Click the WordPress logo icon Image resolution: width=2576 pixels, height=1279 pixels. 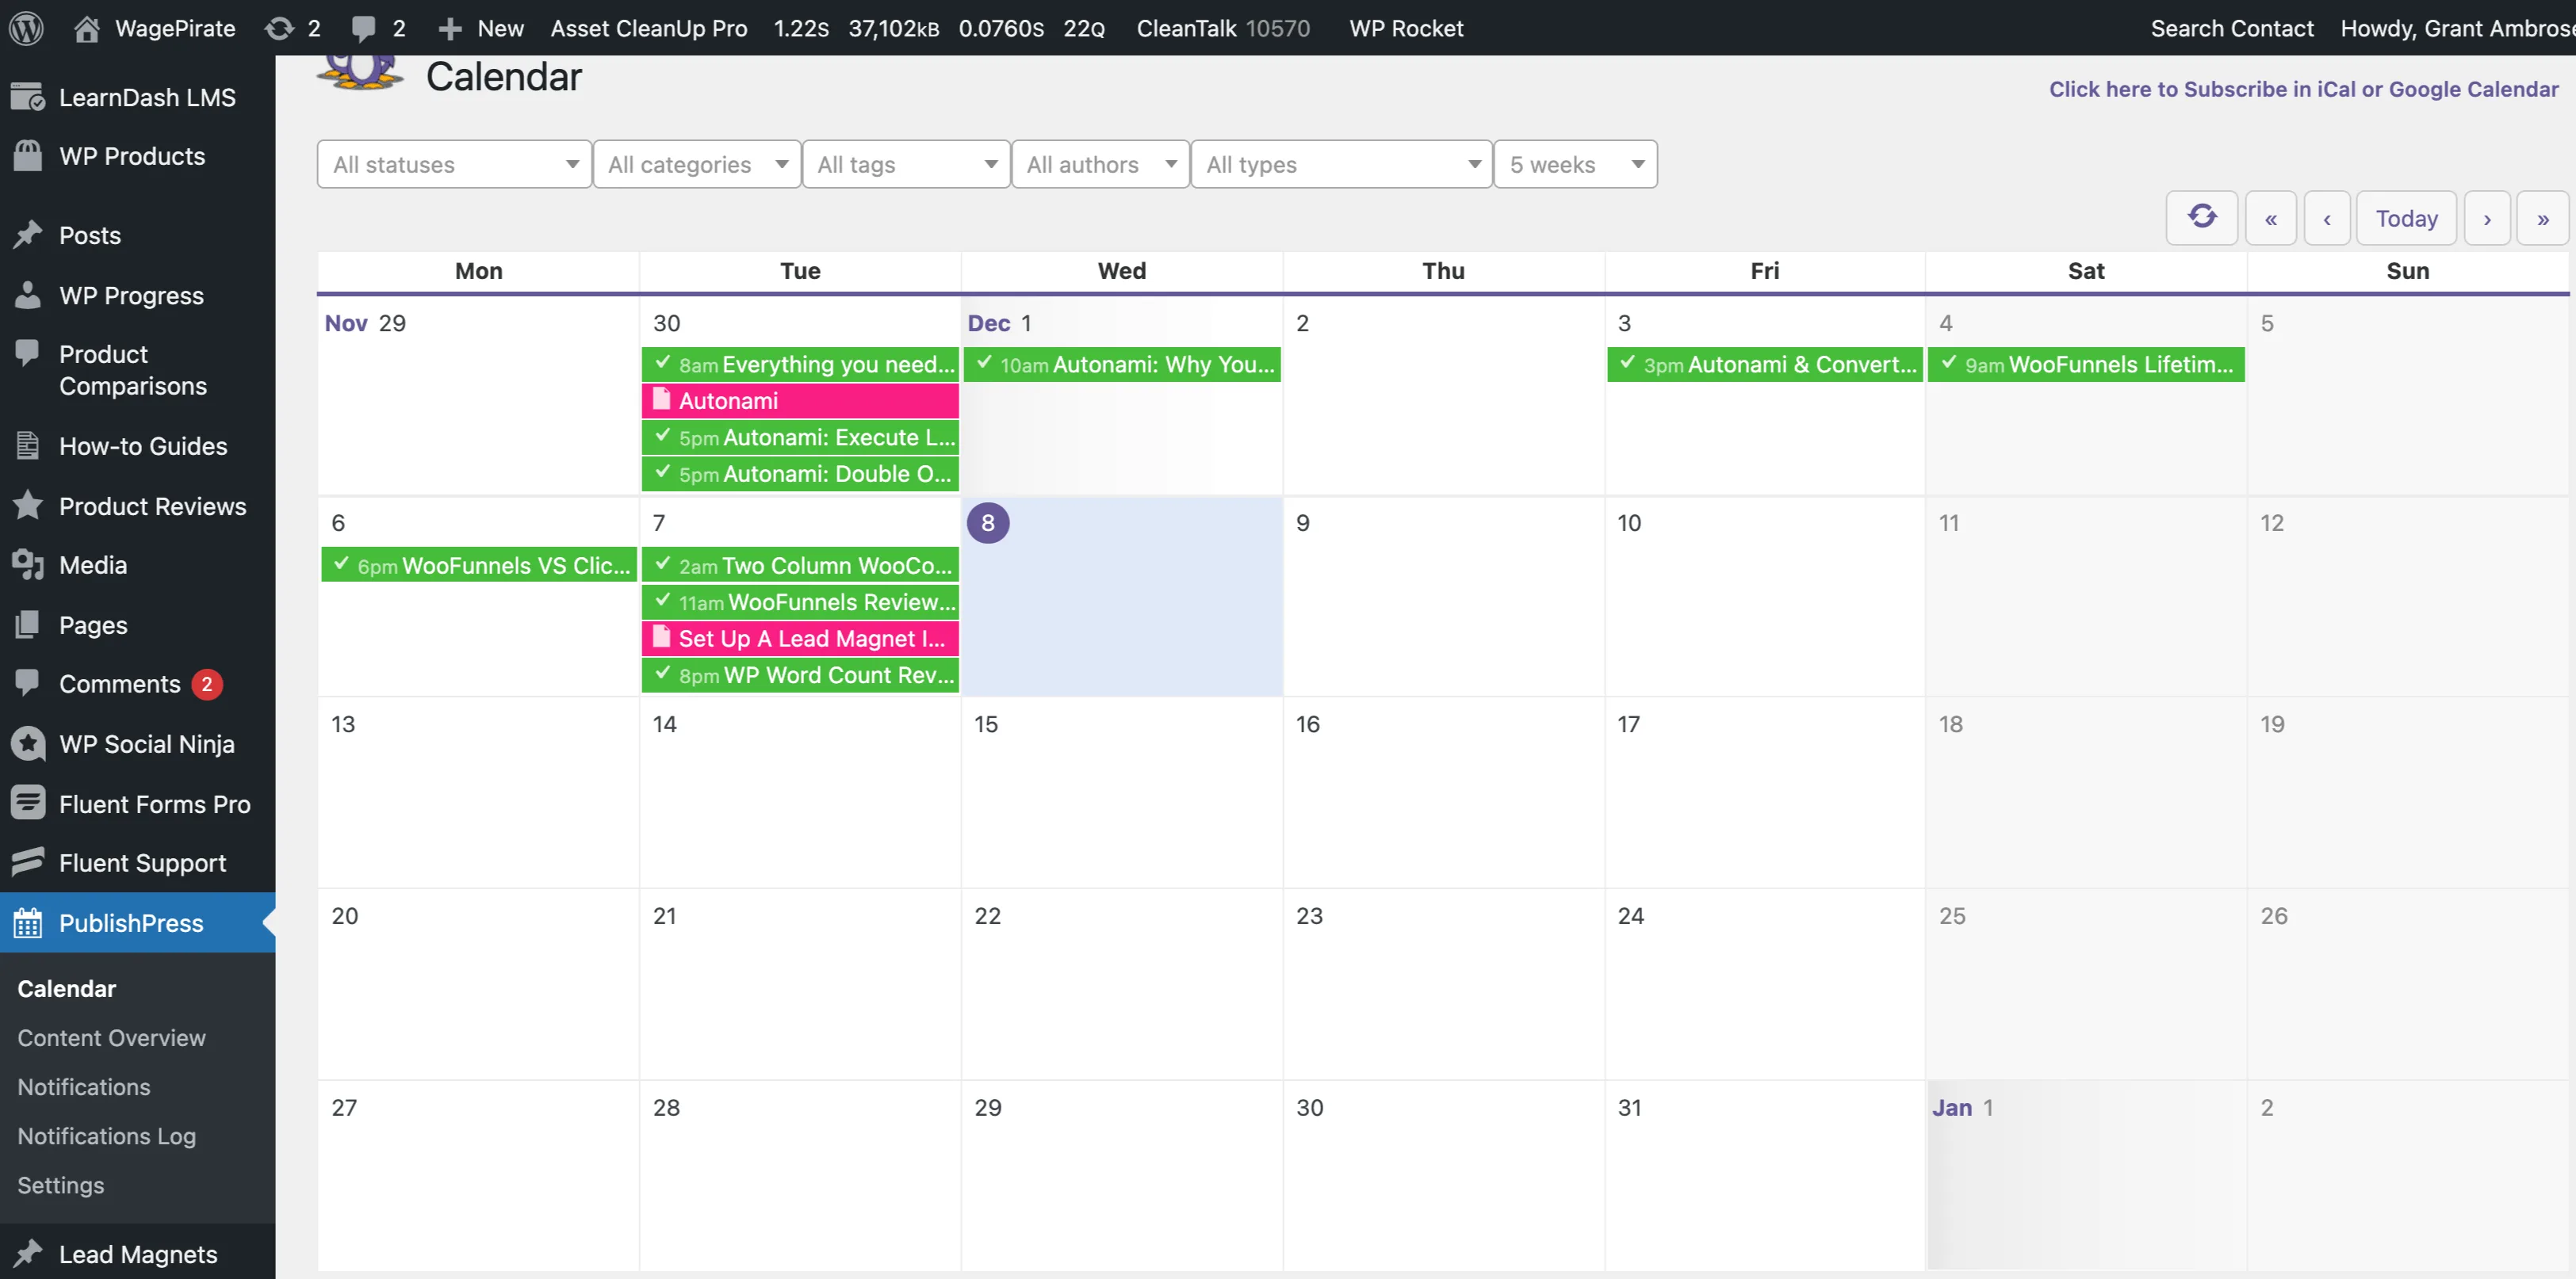click(x=26, y=28)
